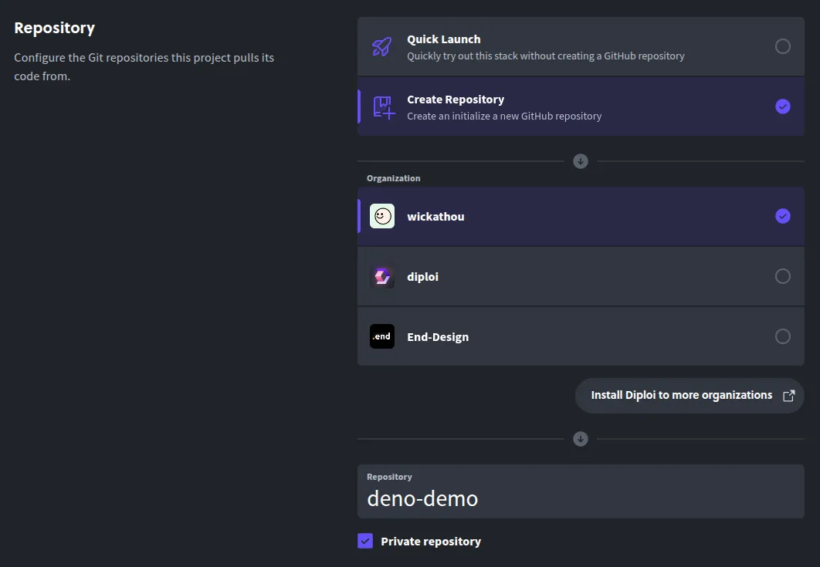The height and width of the screenshot is (567, 820).
Task: Click the external link icon on Install Diploi button
Action: (x=788, y=395)
